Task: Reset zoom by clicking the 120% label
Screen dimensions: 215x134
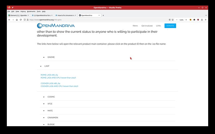Action: pos(181,20)
